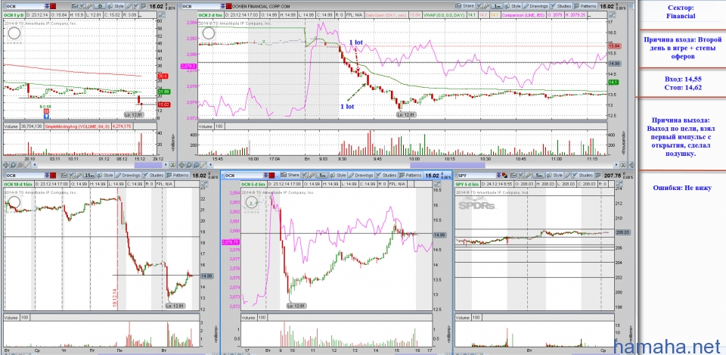726x355 pixels.
Task: Click the Style button in the daily OCN chart
Action: click(x=116, y=6)
